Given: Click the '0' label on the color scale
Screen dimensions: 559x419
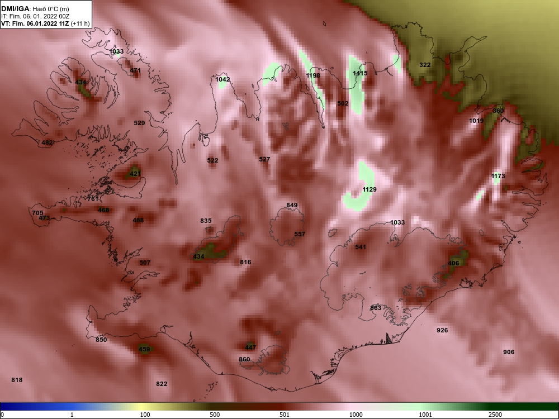Looking at the screenshot, I should click(x=2, y=415).
